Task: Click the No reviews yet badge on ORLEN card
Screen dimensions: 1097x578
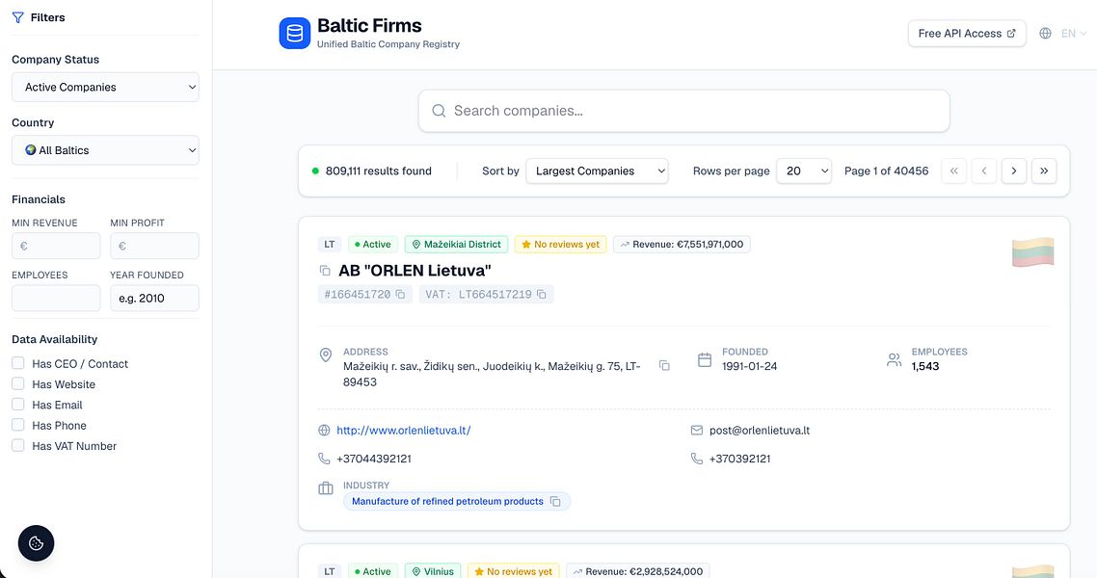Action: 560,244
